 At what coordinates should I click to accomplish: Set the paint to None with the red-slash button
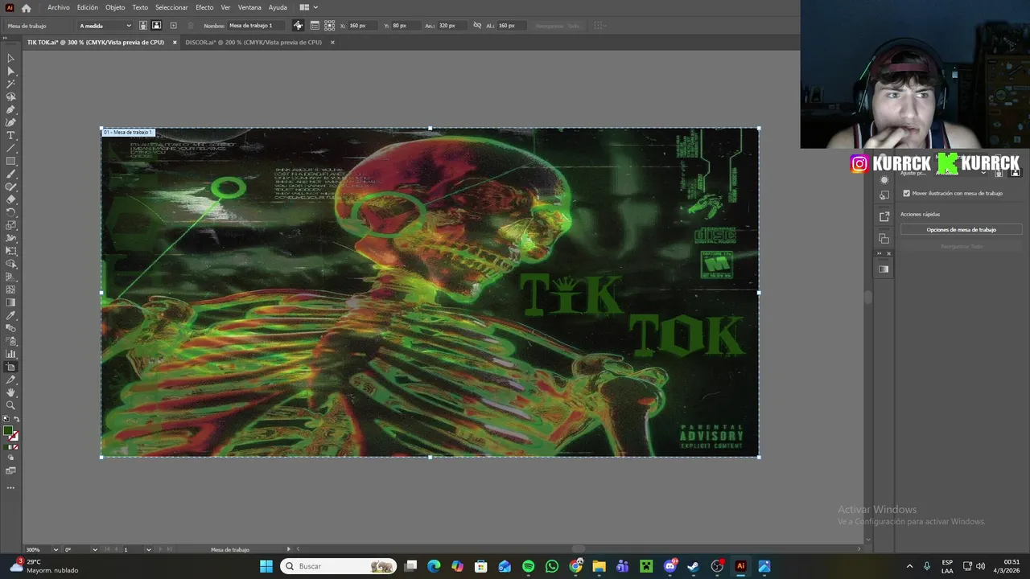[x=15, y=447]
